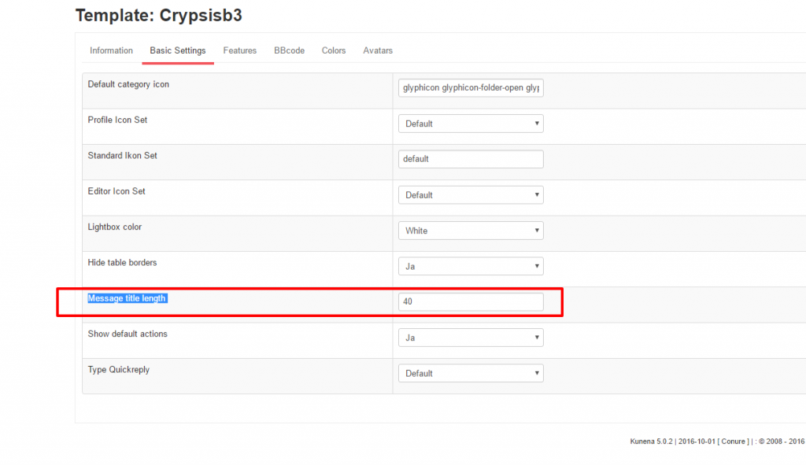Open the Hide table borders dropdown
This screenshot has width=806, height=465.
471,266
